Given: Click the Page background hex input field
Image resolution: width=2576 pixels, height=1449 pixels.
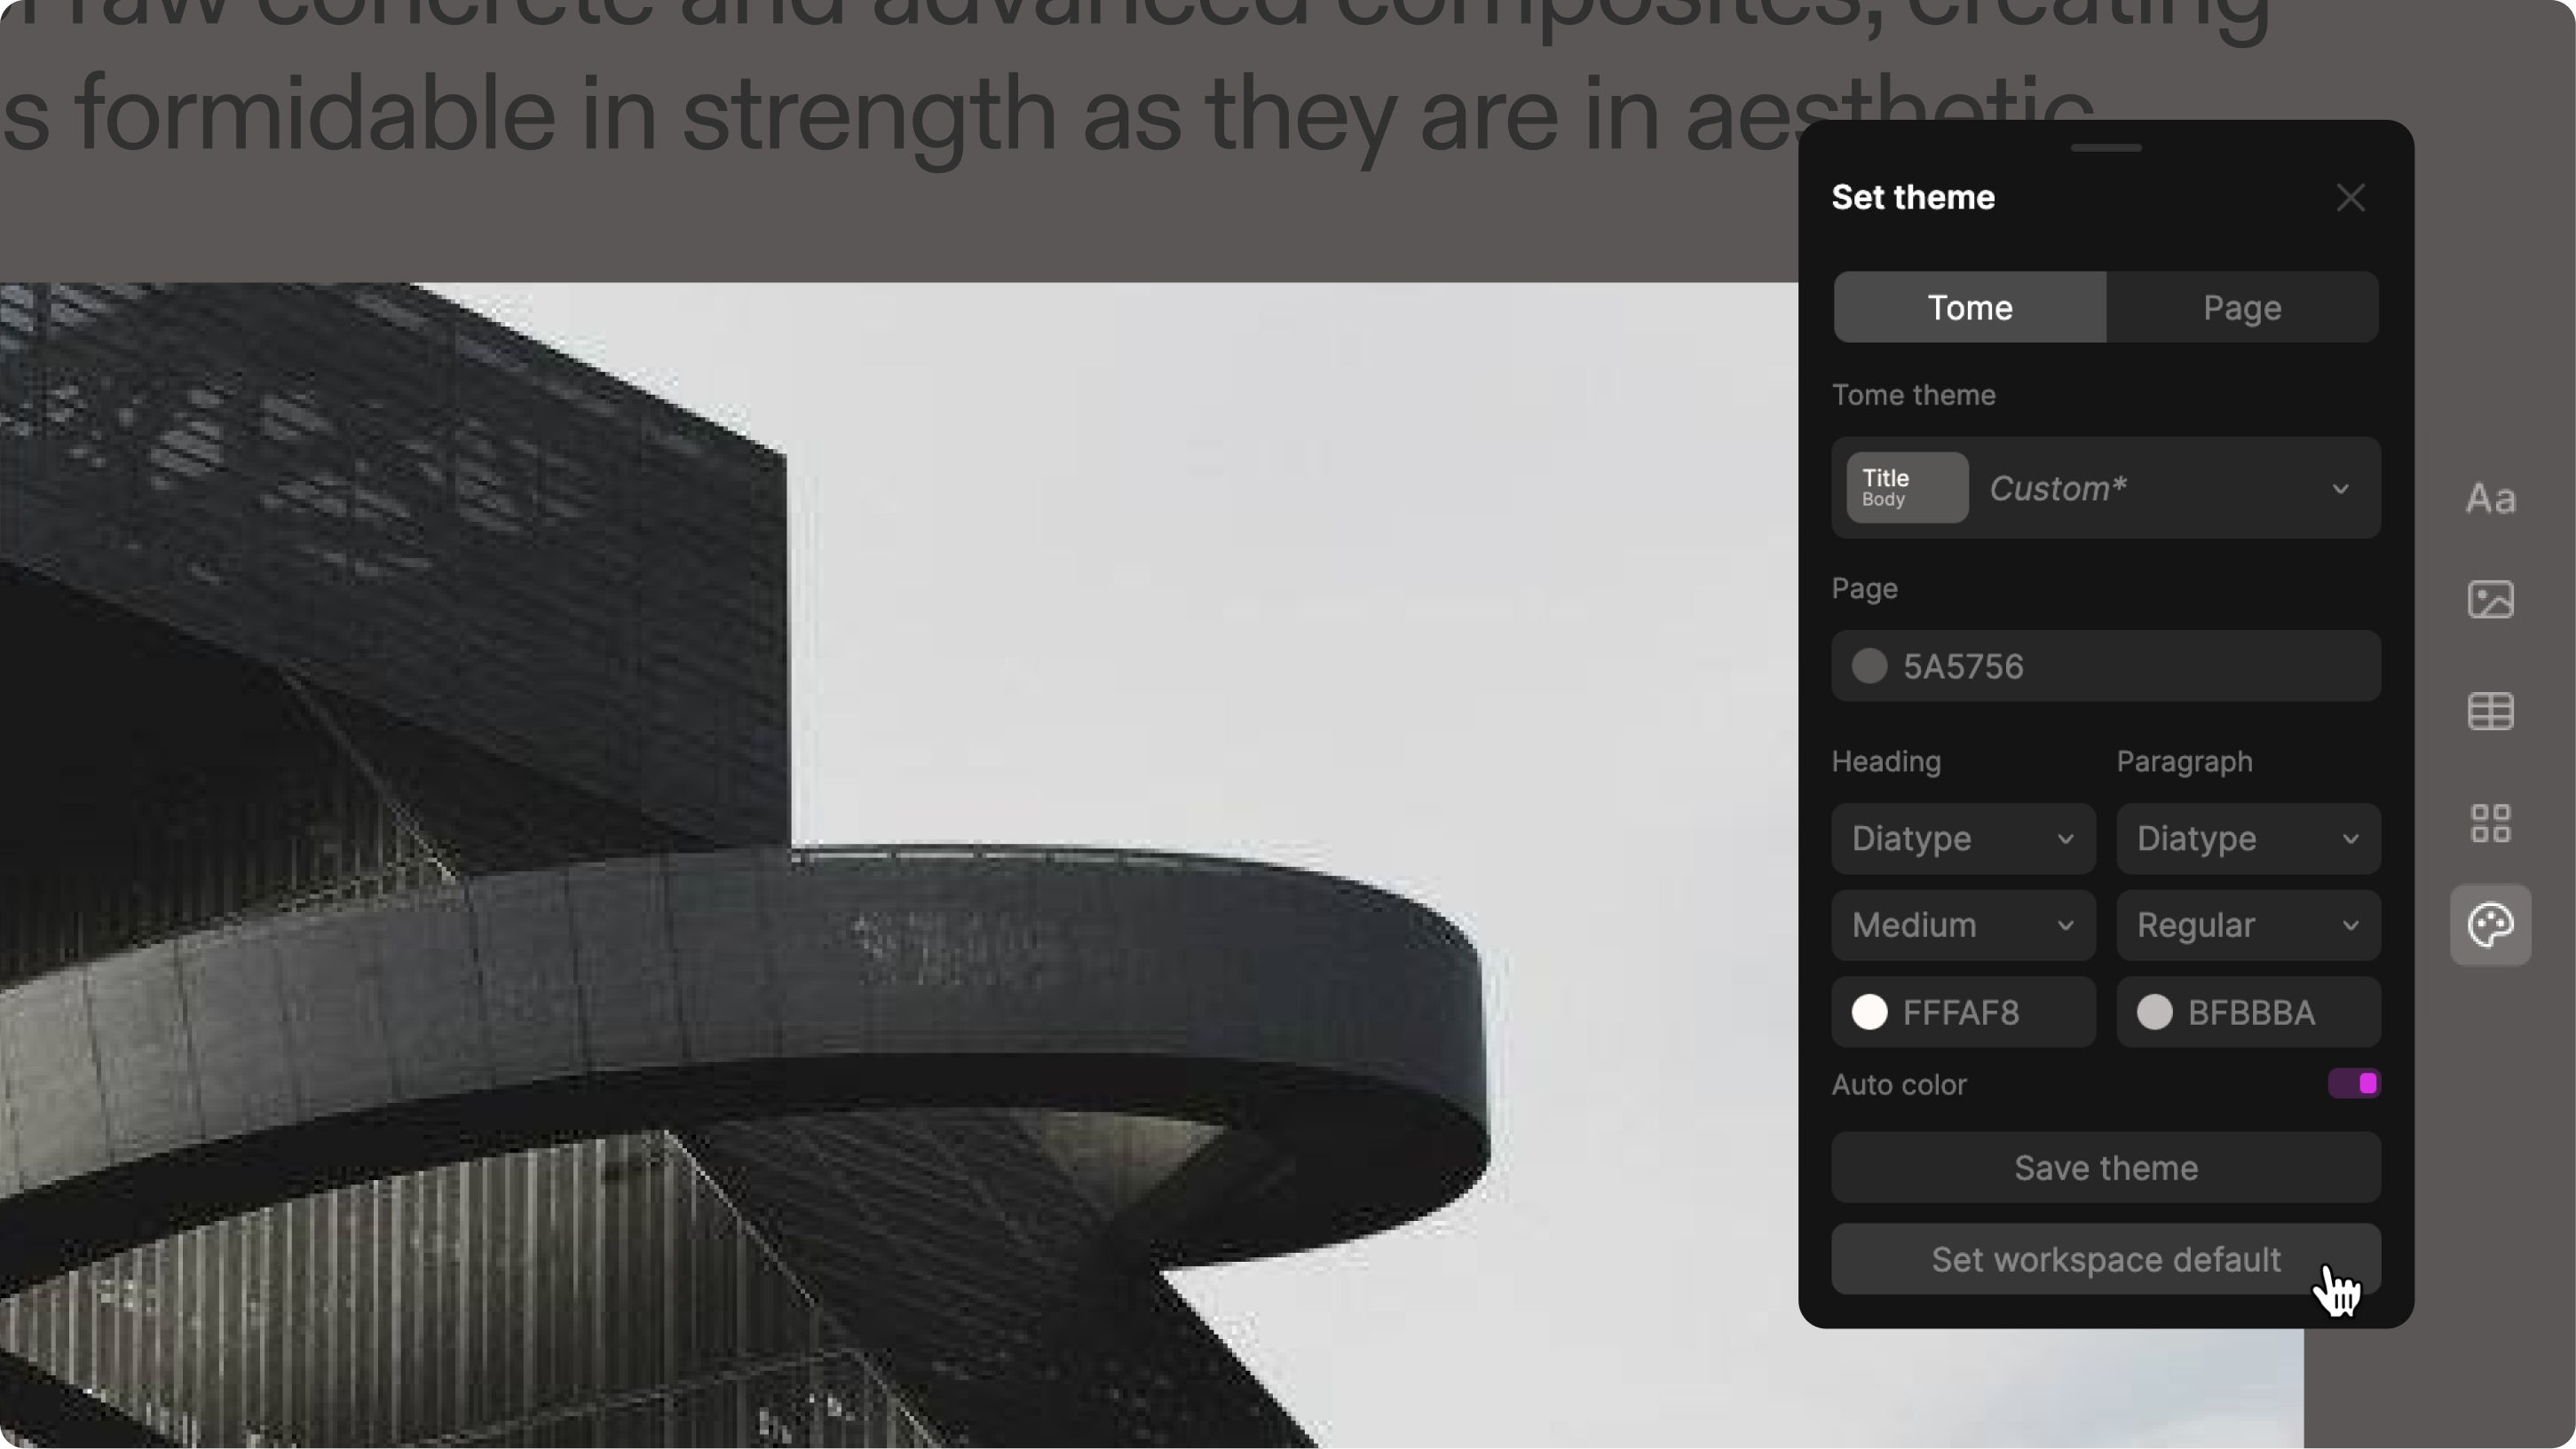Looking at the screenshot, I should coord(2106,665).
